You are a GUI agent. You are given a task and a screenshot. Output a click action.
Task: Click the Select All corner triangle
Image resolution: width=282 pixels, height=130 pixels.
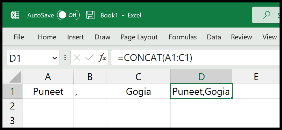coord(15,77)
